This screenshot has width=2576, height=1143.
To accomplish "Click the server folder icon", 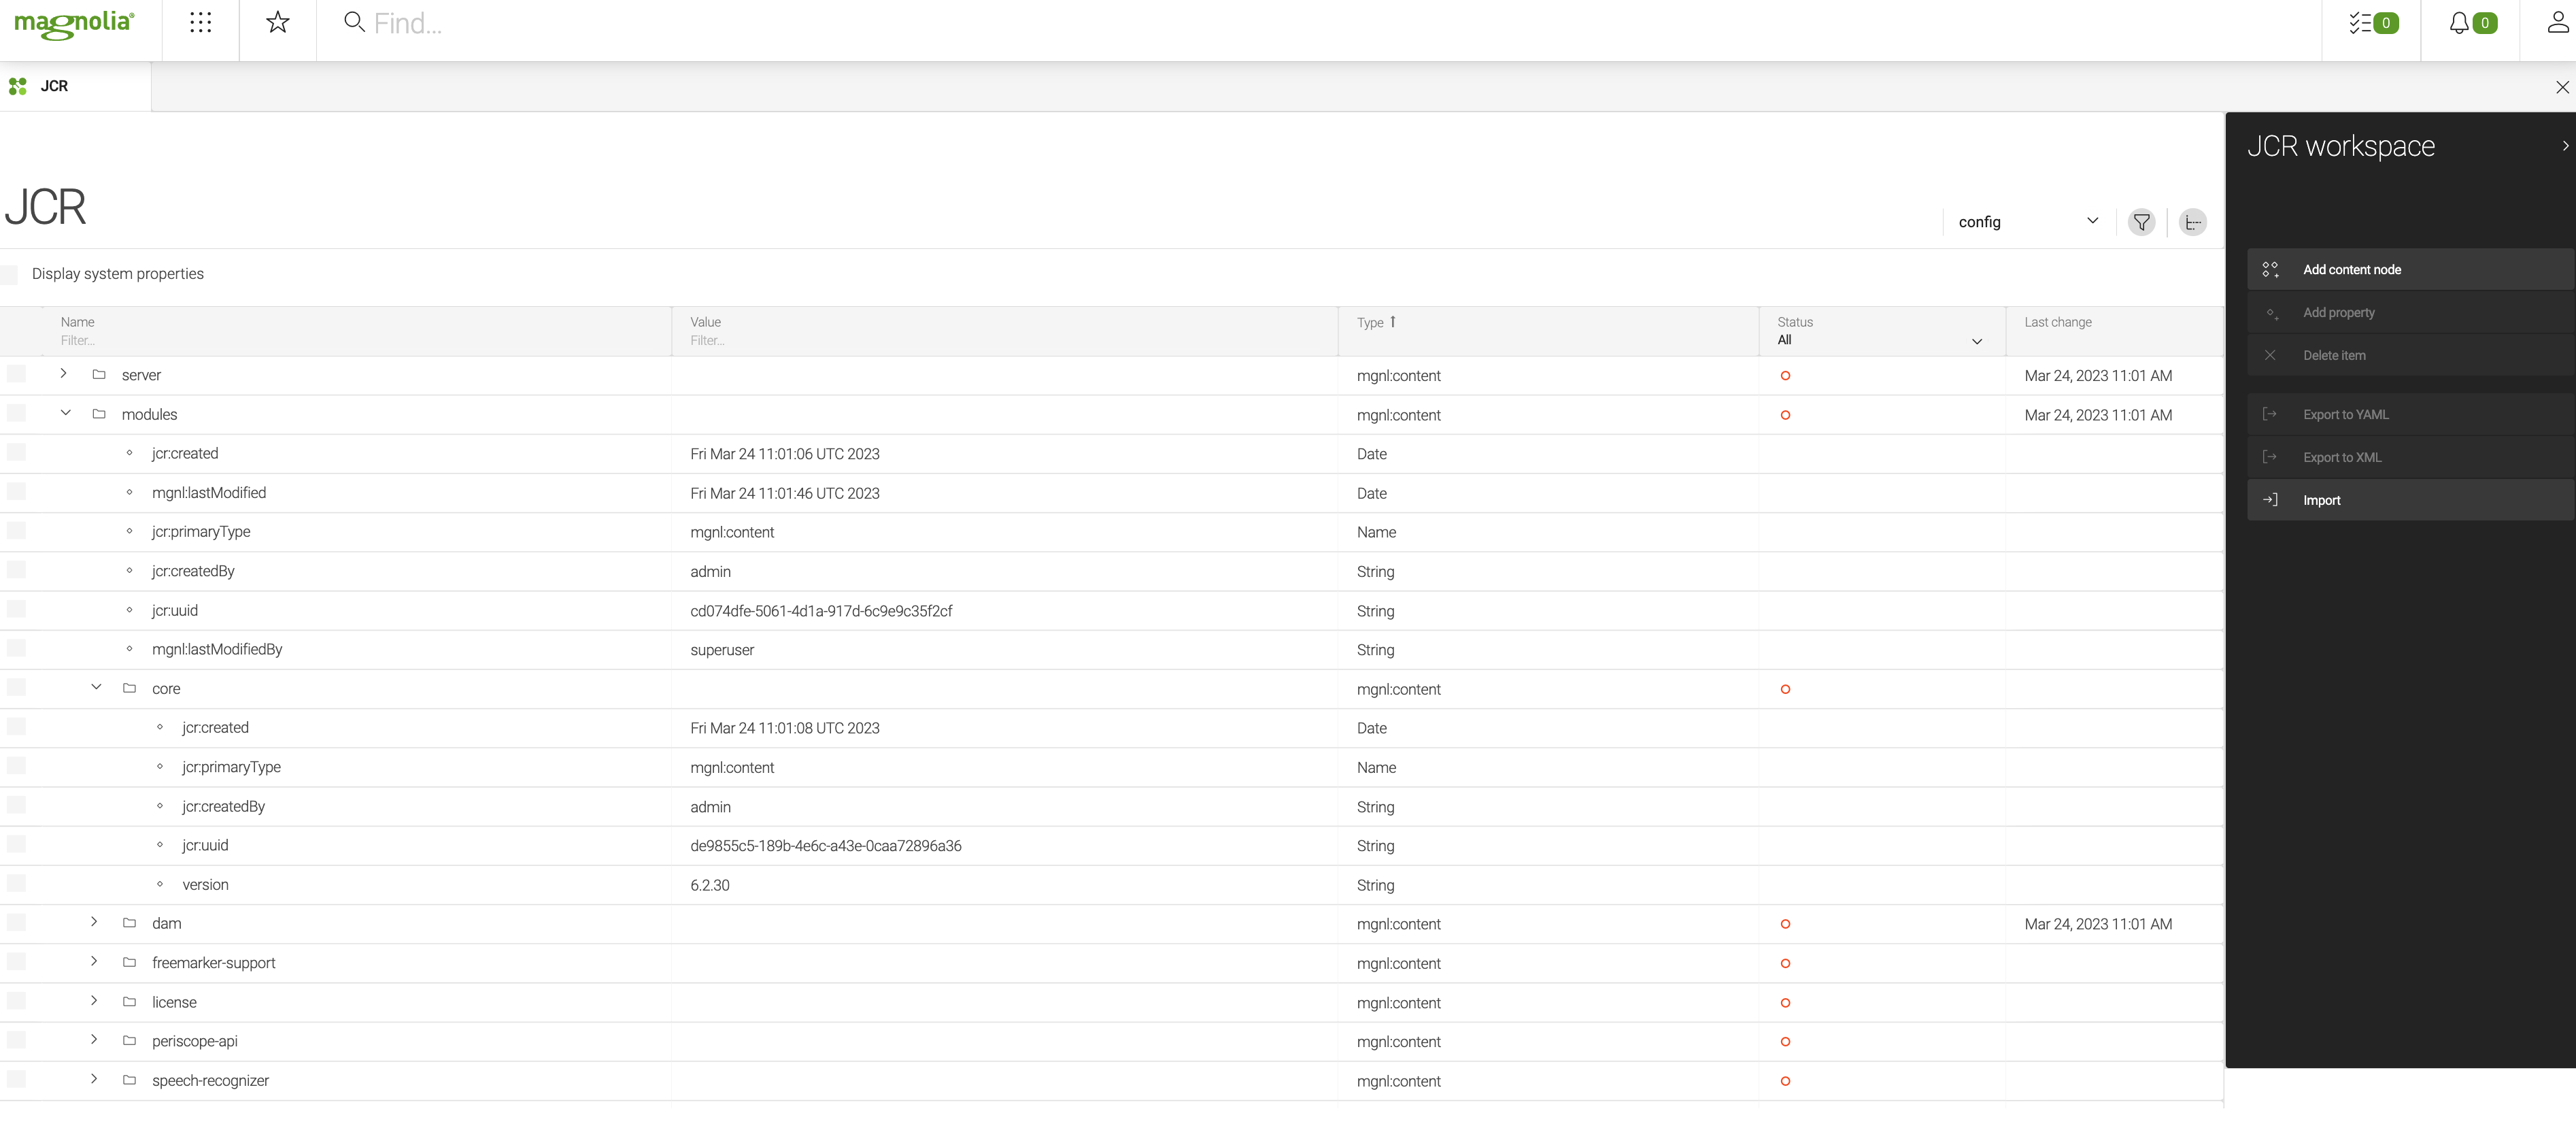I will (x=99, y=374).
